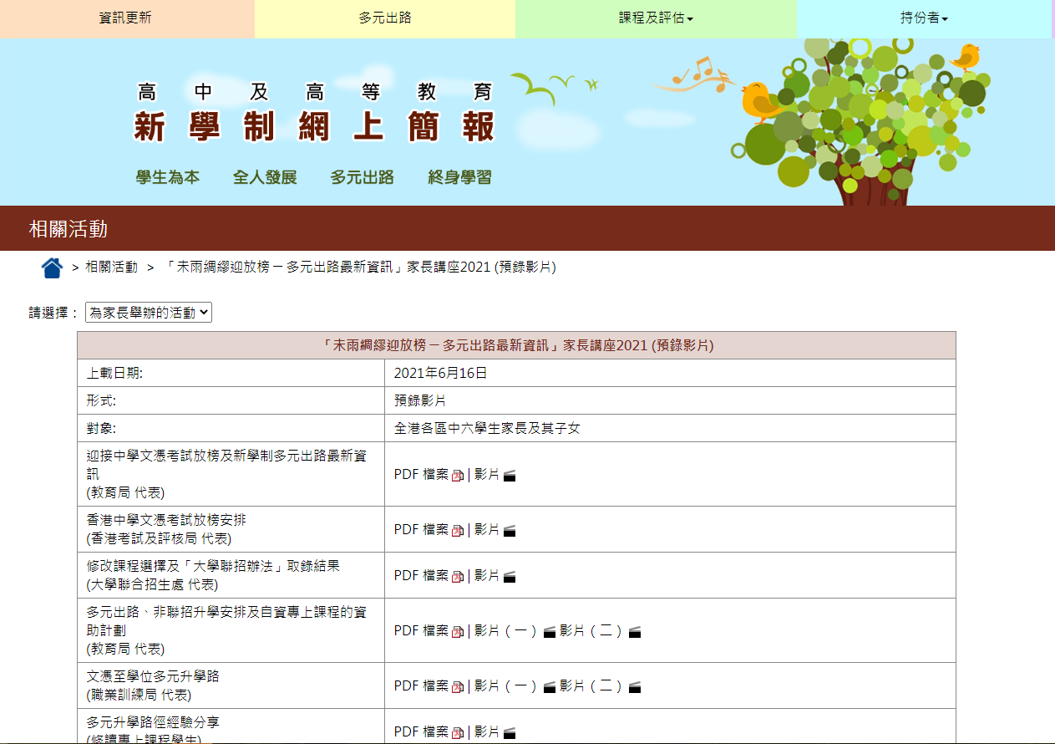Screen dimensions: 1055x744
Task: Open the 資訊更新 menu tab
Action: (125, 18)
